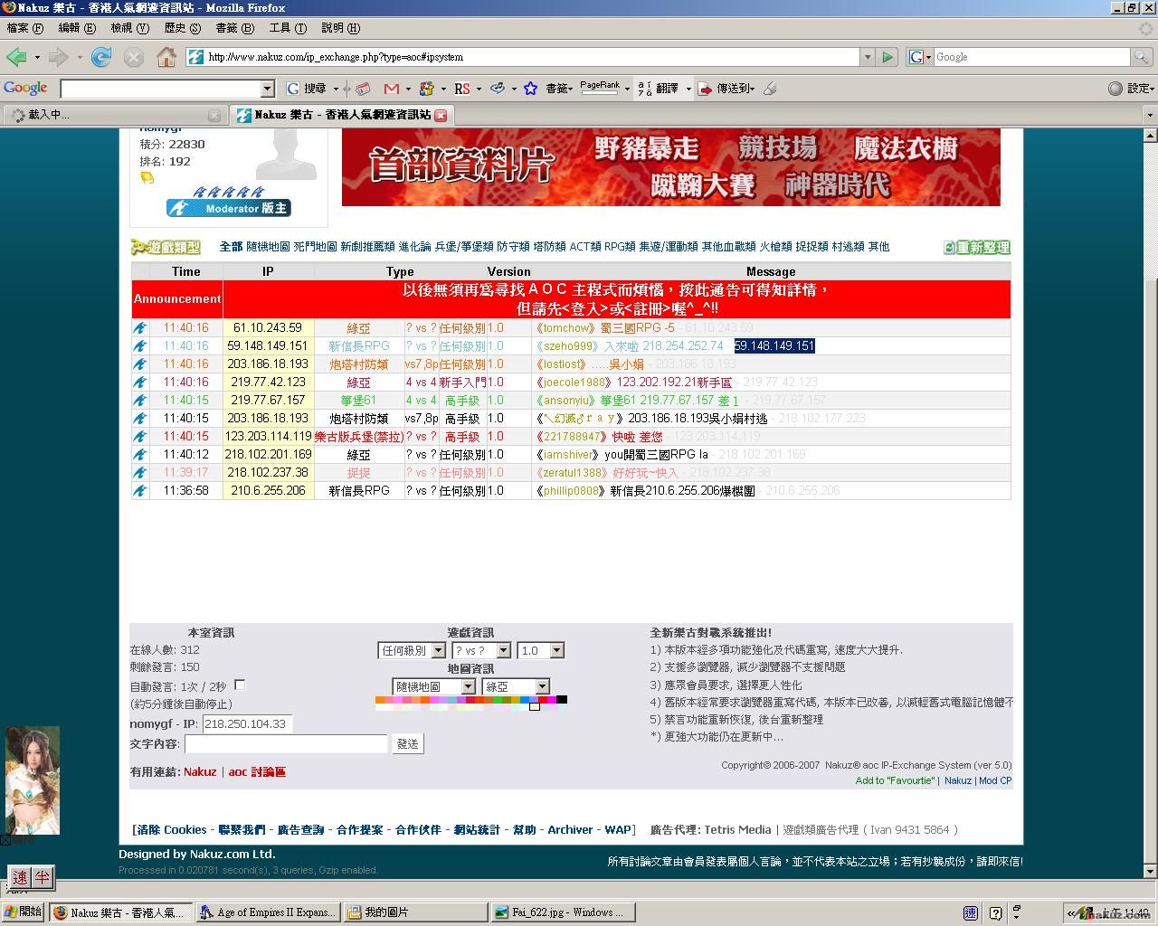This screenshot has width=1158, height=926.
Task: Click the message text (文字內容) input field
Action: click(286, 744)
